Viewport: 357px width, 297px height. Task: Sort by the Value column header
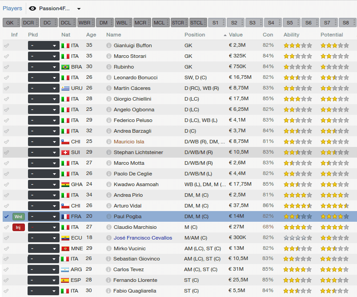236,35
